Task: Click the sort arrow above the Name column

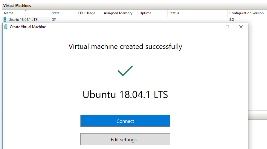Action: click(26, 10)
